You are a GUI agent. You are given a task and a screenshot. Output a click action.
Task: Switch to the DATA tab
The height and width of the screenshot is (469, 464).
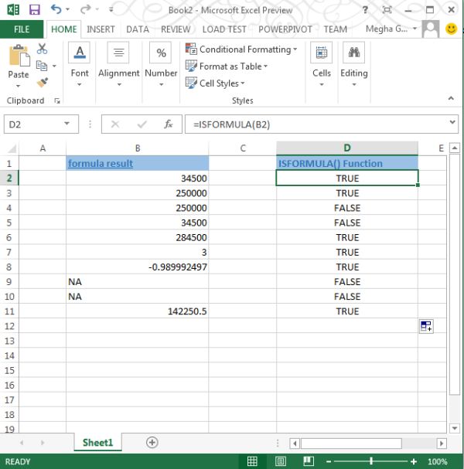(x=138, y=29)
